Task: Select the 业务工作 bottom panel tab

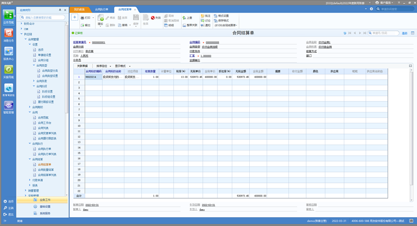Action: [42, 200]
